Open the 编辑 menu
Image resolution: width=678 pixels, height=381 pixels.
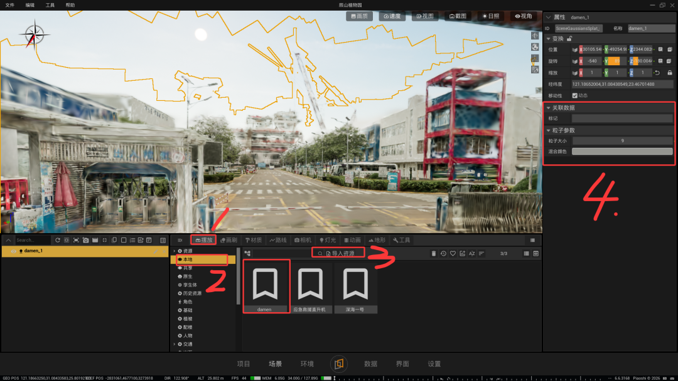pyautogui.click(x=30, y=5)
